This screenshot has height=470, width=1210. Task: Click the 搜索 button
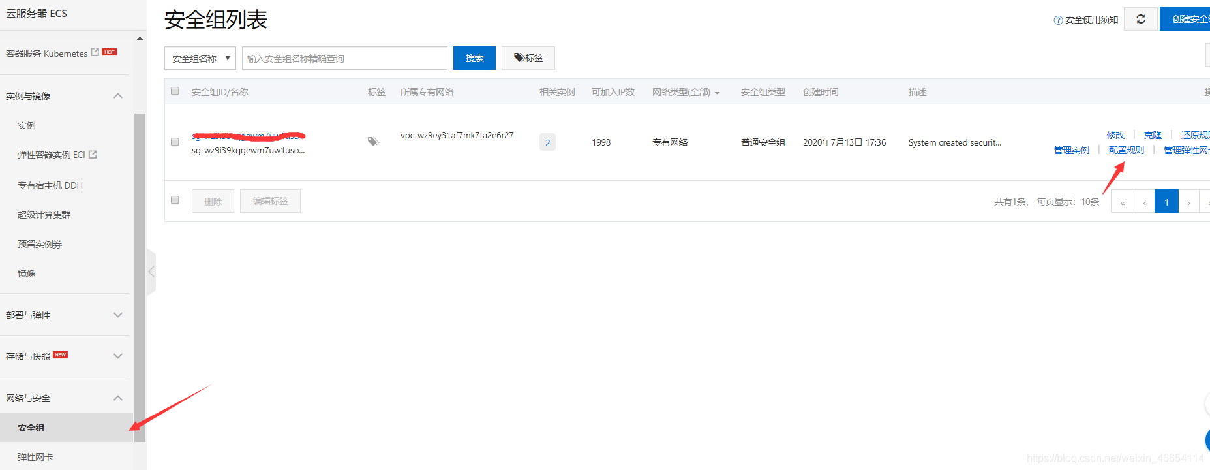474,58
